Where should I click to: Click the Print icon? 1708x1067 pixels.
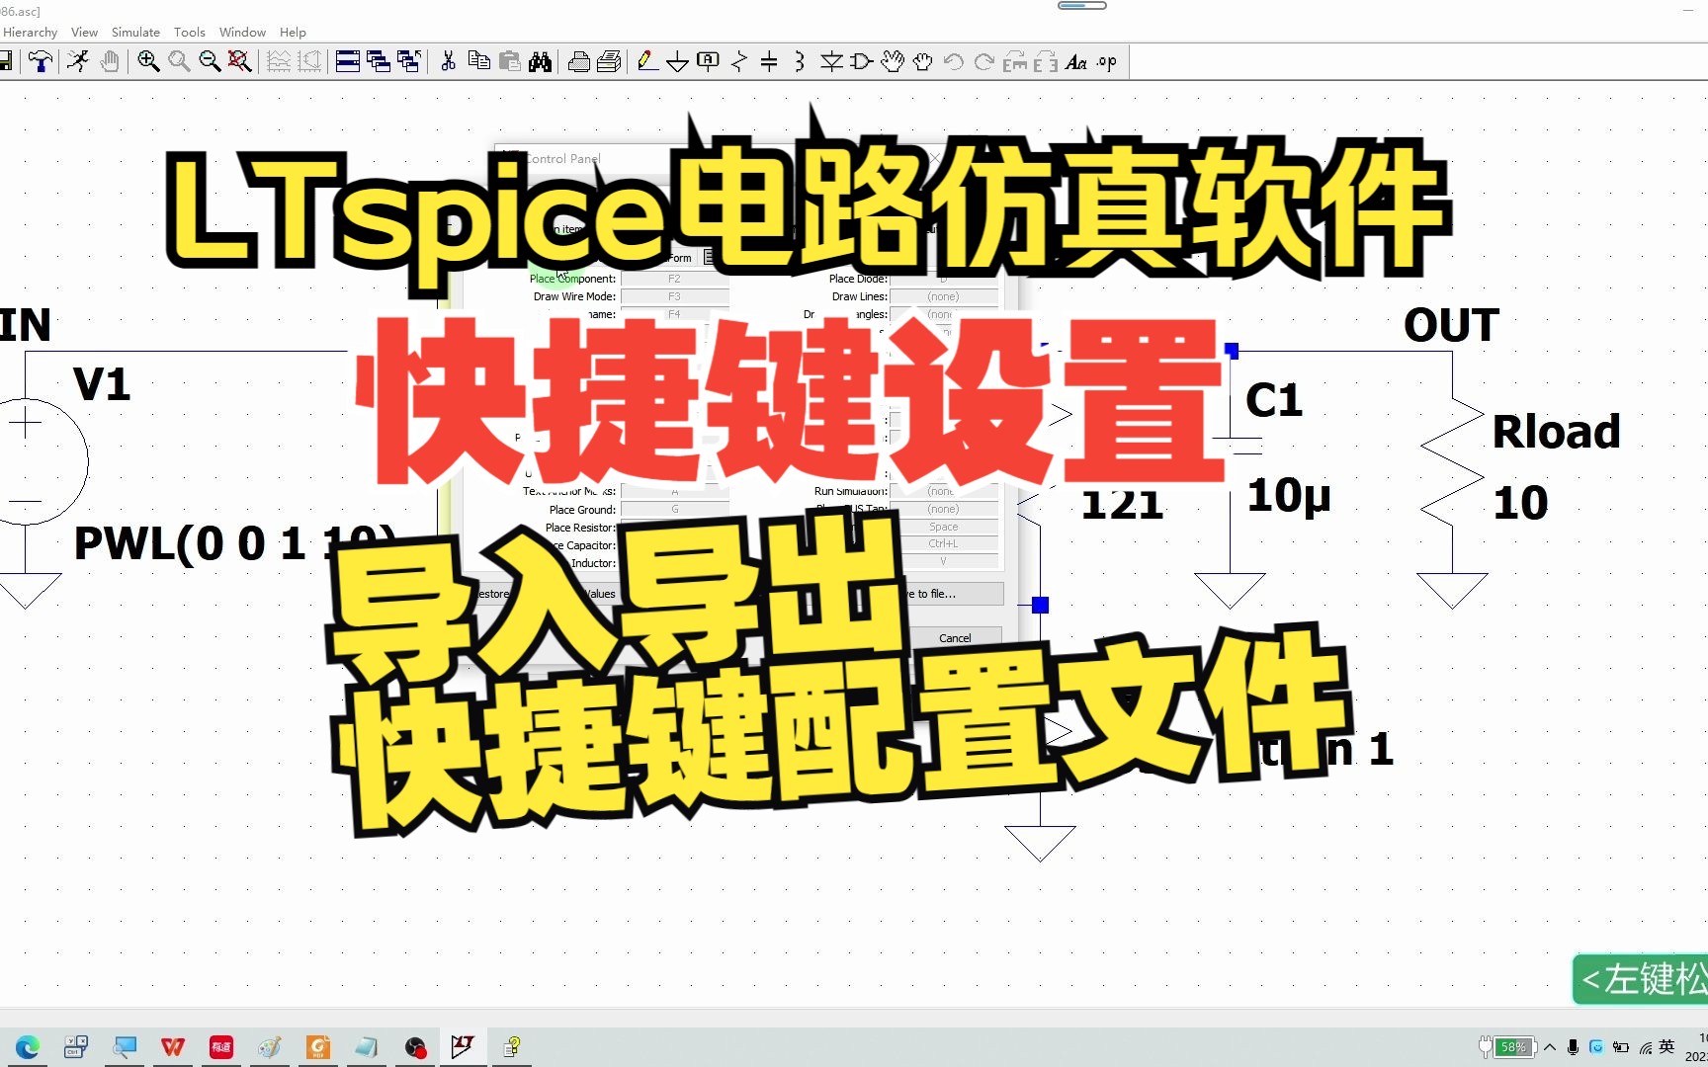610,62
